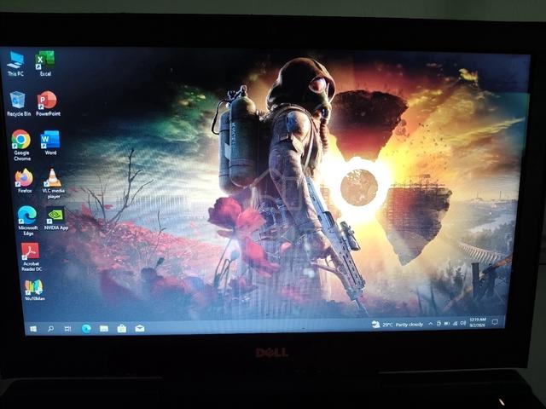Check the battery status tray icon
The width and height of the screenshot is (546, 409).
tap(447, 324)
